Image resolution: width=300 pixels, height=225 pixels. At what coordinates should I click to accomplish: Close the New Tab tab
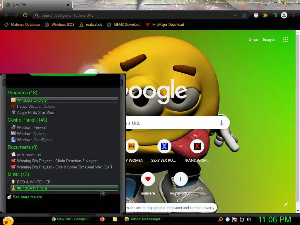coord(68,5)
